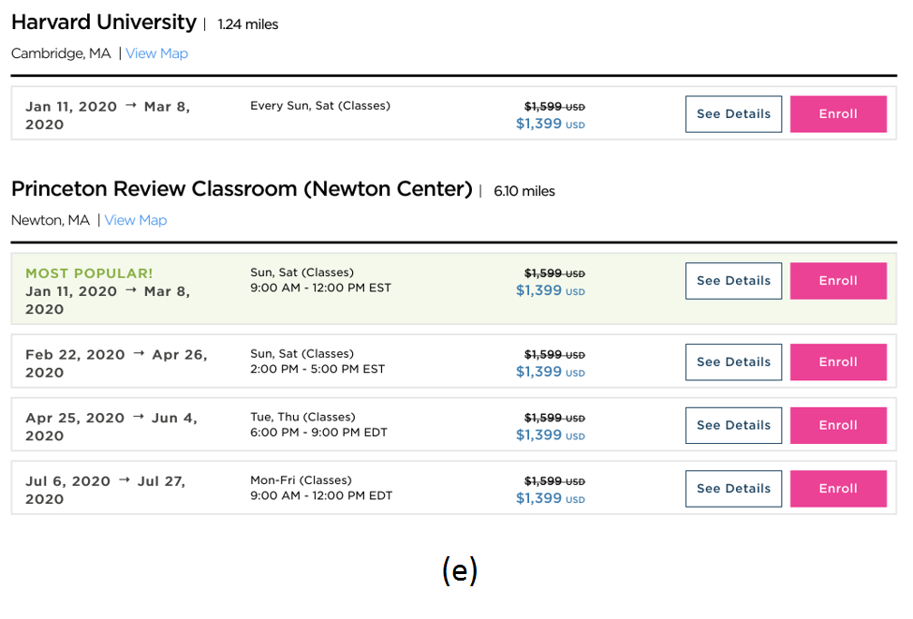The height and width of the screenshot is (619, 913).
Task: Click the Tue, Thu (Classes) schedule text
Action: tap(302, 417)
